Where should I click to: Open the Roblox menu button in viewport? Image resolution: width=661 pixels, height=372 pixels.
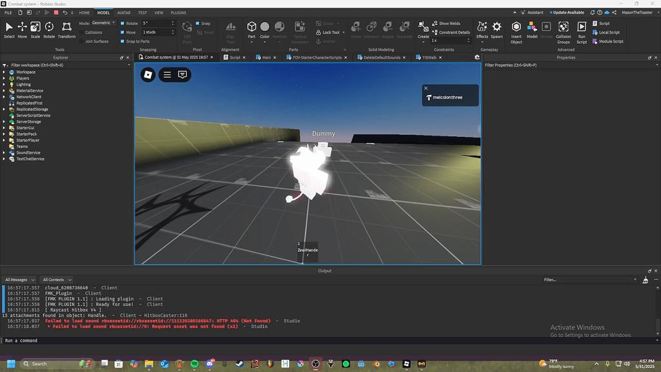pos(148,75)
